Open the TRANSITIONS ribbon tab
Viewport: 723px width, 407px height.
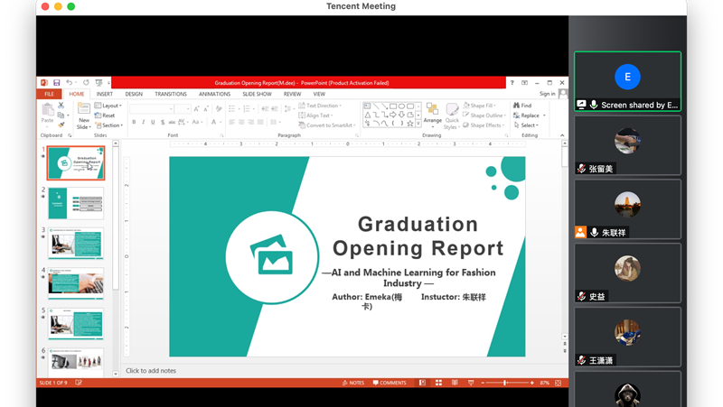(170, 94)
